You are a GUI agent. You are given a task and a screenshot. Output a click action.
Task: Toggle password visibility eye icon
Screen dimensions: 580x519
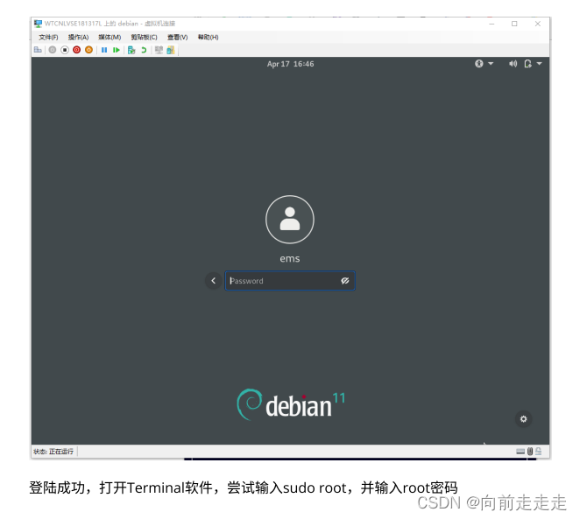pos(344,281)
